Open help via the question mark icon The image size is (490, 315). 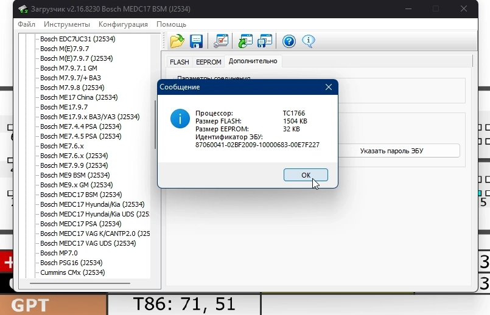coord(289,41)
